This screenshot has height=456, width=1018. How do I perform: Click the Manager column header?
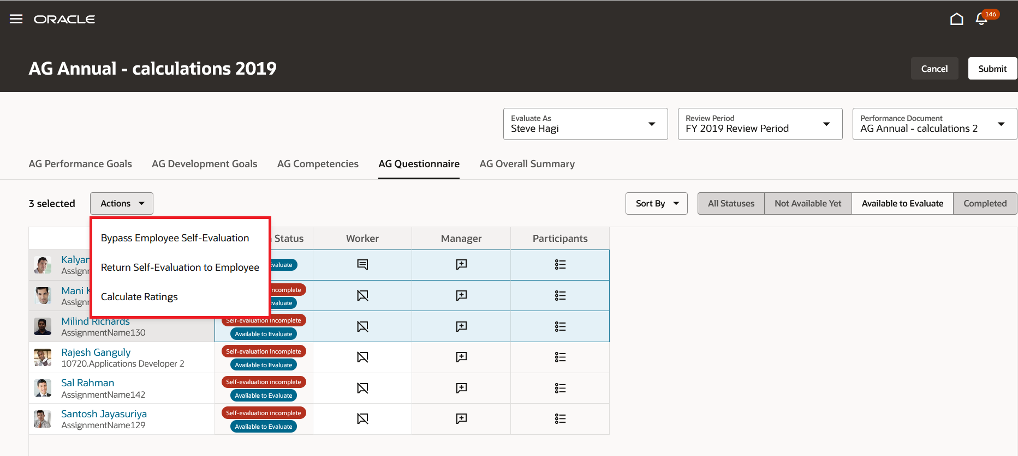pyautogui.click(x=461, y=239)
